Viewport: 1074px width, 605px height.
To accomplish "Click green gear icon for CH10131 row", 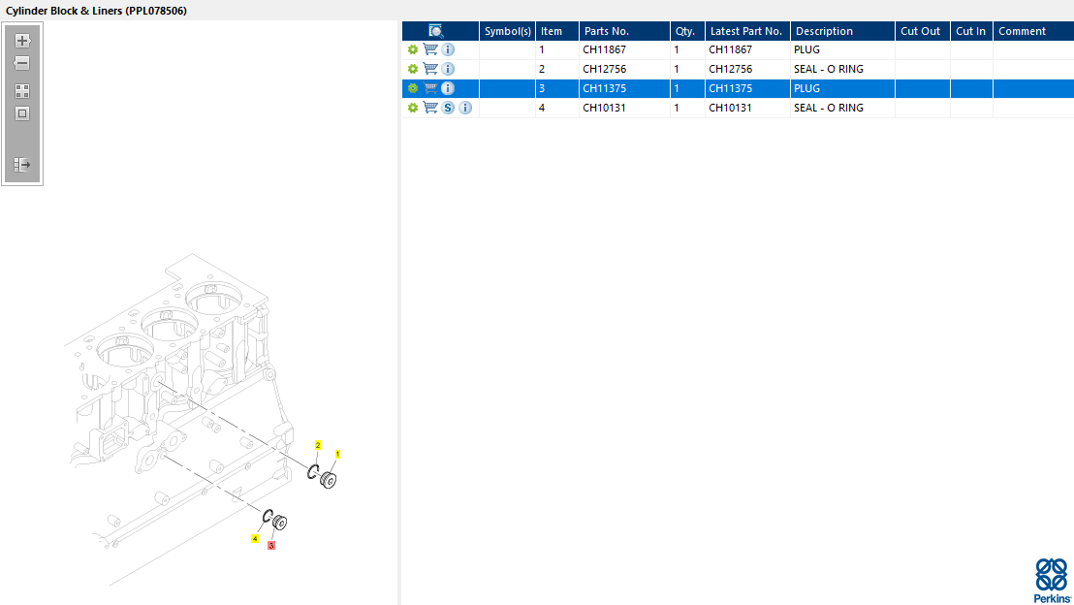I will (412, 108).
